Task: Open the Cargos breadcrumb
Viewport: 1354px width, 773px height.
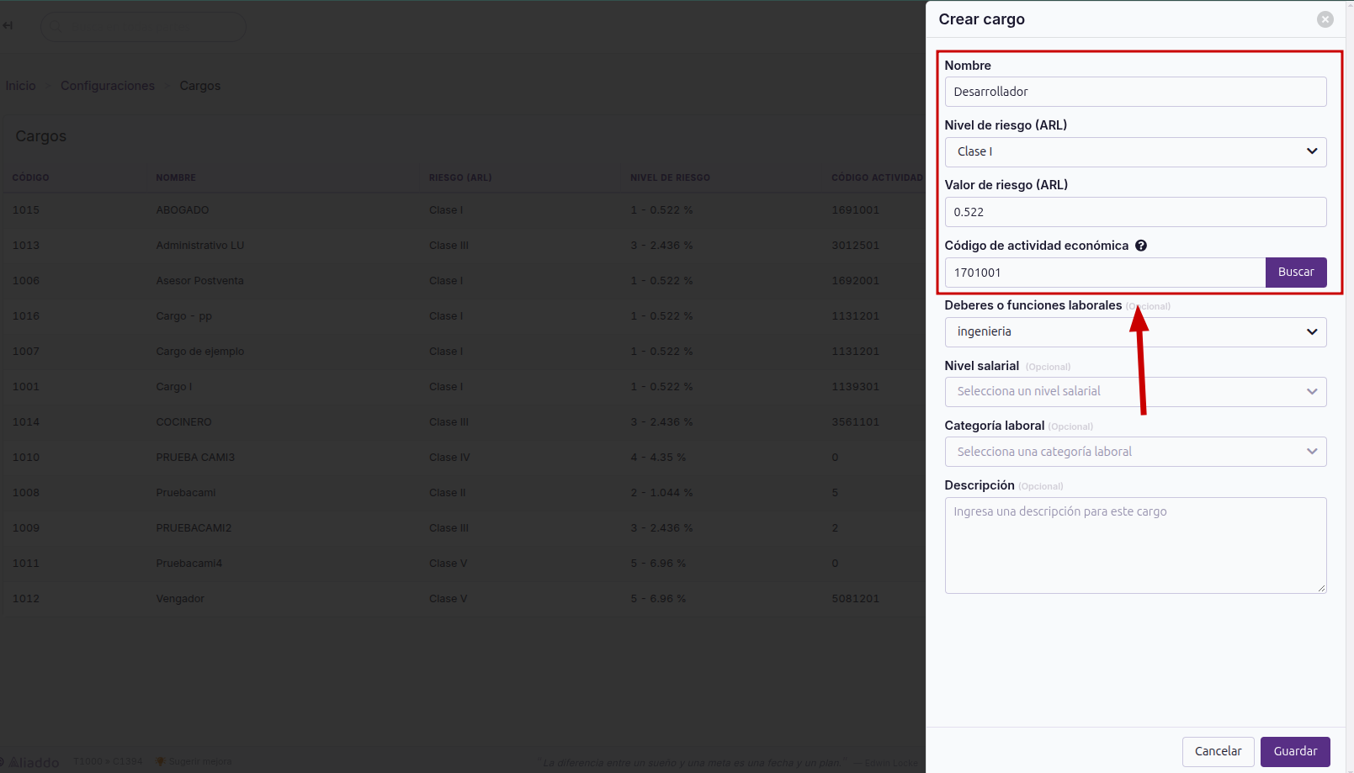Action: pos(200,86)
